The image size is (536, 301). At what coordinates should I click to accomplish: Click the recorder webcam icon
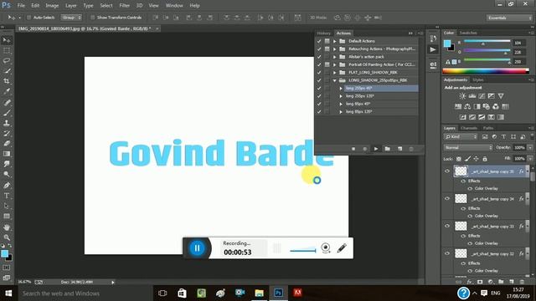tap(326, 248)
